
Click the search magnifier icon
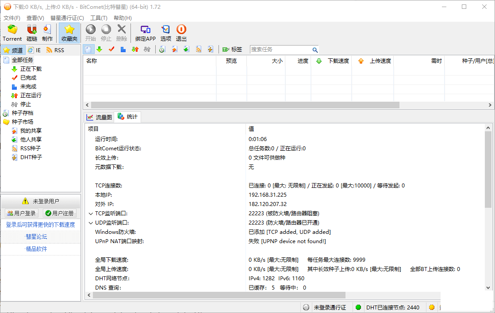point(315,50)
